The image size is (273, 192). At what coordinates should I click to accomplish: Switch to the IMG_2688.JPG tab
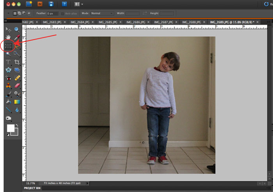[191, 22]
